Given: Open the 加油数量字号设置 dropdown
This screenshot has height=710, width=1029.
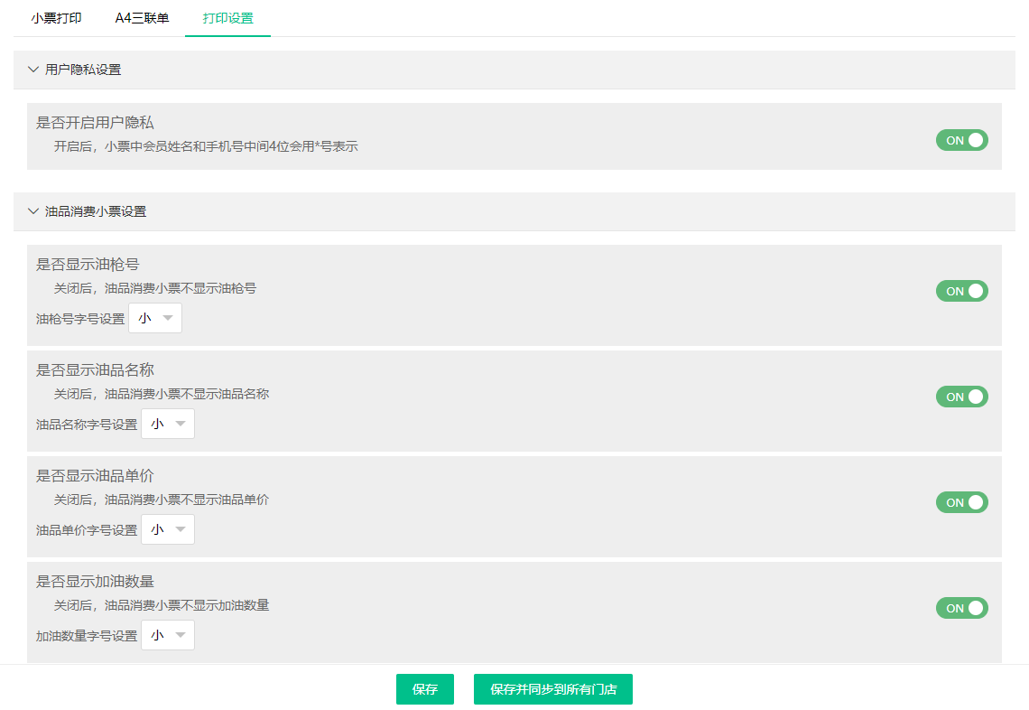Looking at the screenshot, I should pos(167,635).
